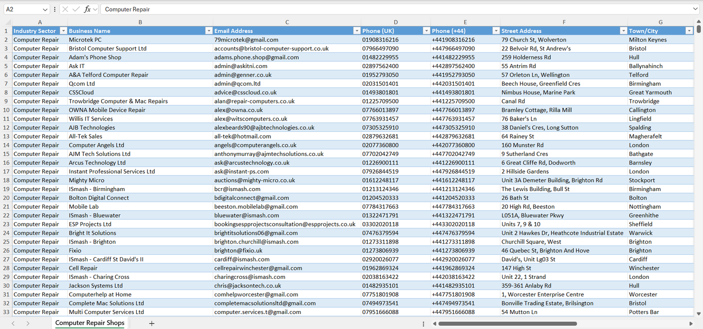703x329 pixels.
Task: Select the cell Magherafelt
Action: tap(661, 136)
